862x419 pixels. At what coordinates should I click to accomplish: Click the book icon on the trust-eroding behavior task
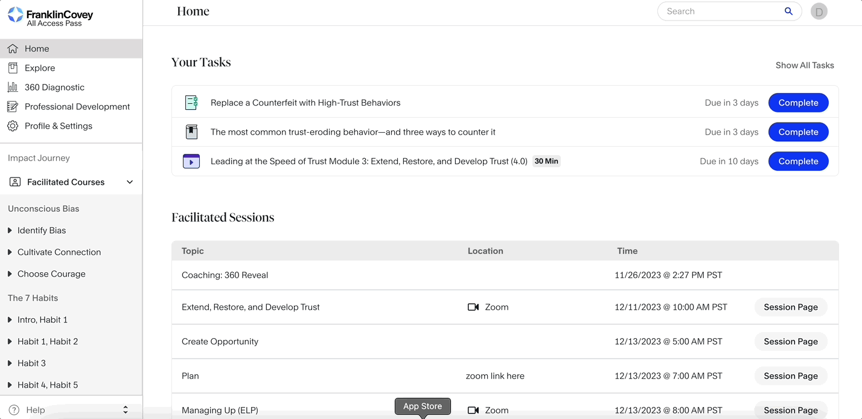191,132
